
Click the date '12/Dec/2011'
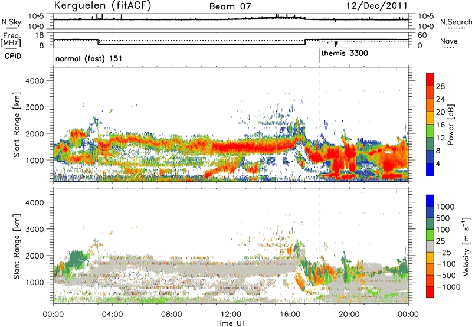coord(377,6)
